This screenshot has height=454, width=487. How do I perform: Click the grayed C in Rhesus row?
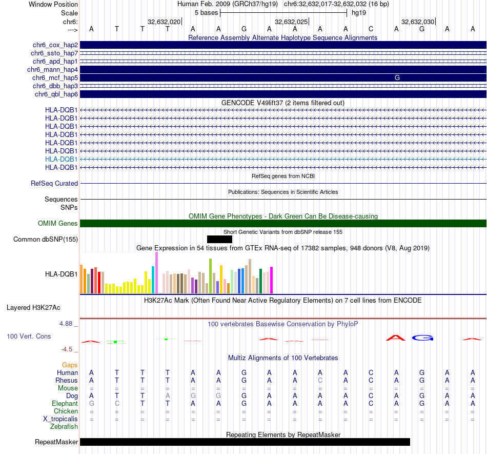tap(320, 380)
